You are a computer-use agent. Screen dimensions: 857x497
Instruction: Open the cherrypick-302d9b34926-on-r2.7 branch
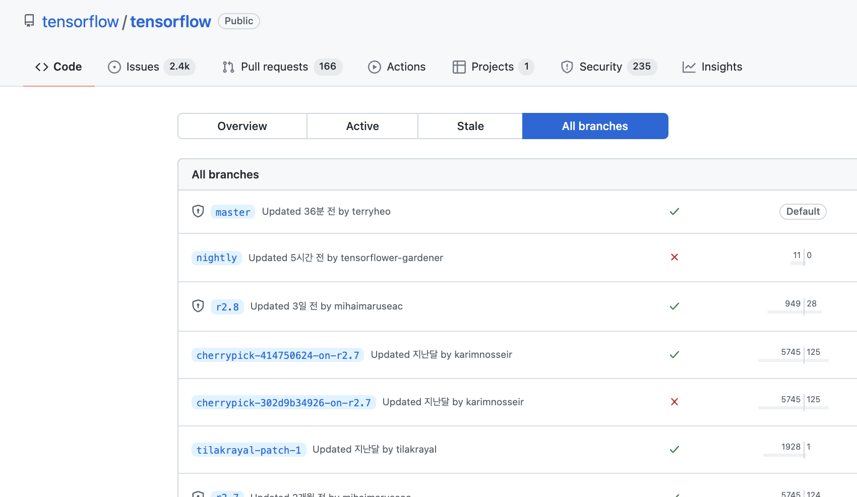tap(284, 403)
